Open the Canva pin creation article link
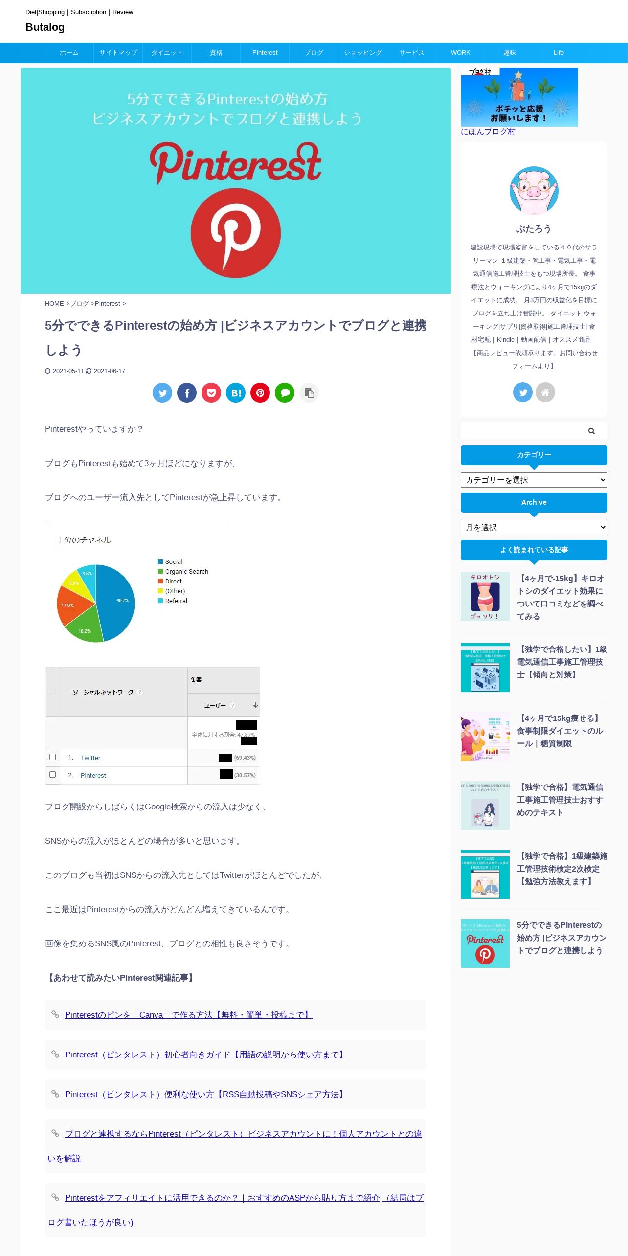628x1256 pixels. (x=188, y=1015)
